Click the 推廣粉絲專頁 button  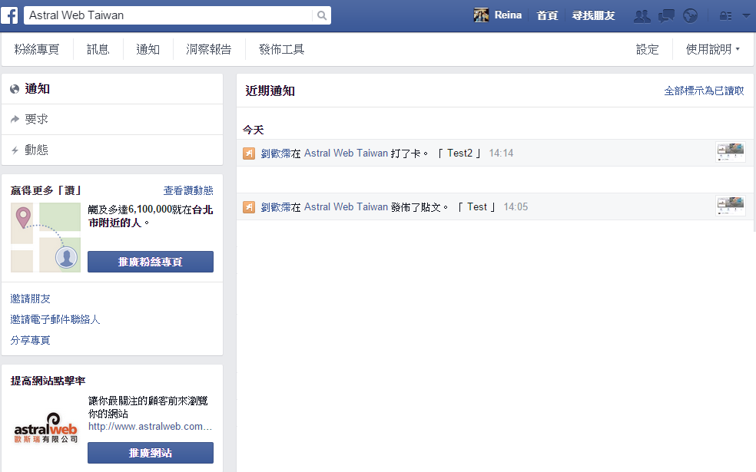[x=151, y=262]
